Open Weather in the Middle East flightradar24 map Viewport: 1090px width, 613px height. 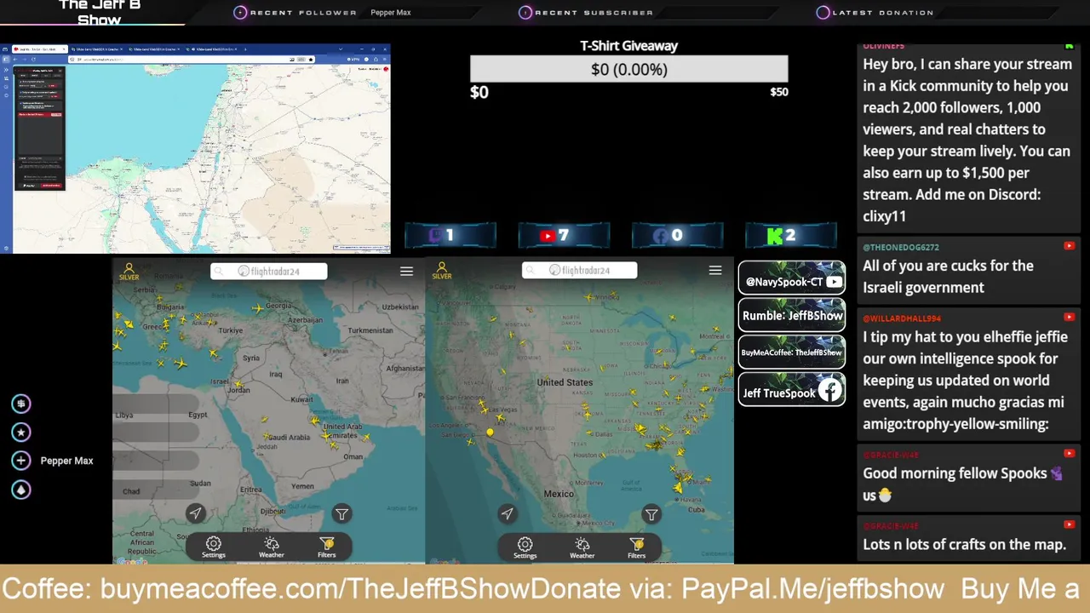pyautogui.click(x=272, y=547)
